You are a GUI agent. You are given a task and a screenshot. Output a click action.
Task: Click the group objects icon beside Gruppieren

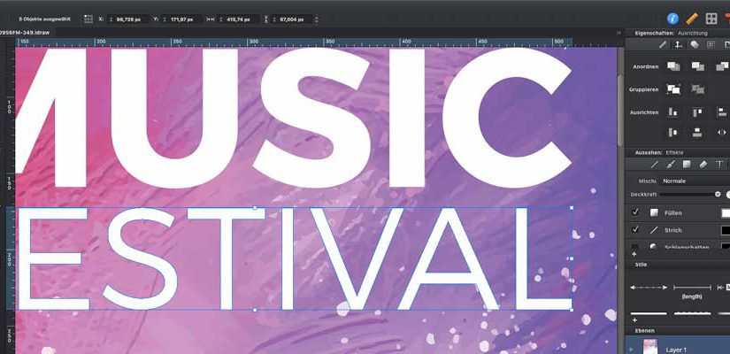[673, 88]
